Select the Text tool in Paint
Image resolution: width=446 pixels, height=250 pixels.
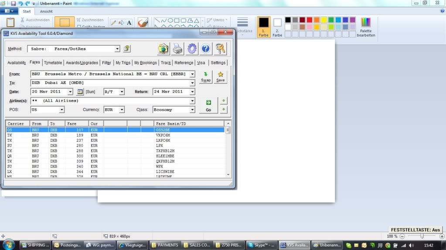[129, 23]
